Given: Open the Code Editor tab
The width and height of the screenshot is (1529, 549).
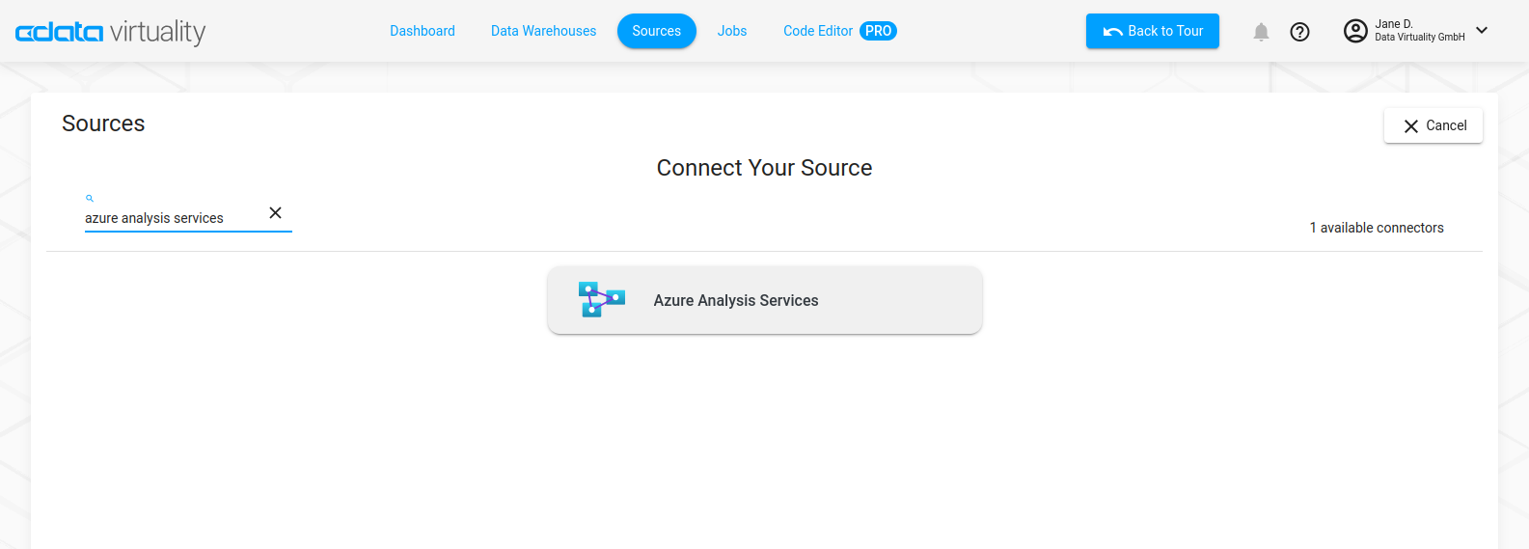Looking at the screenshot, I should click(x=817, y=31).
